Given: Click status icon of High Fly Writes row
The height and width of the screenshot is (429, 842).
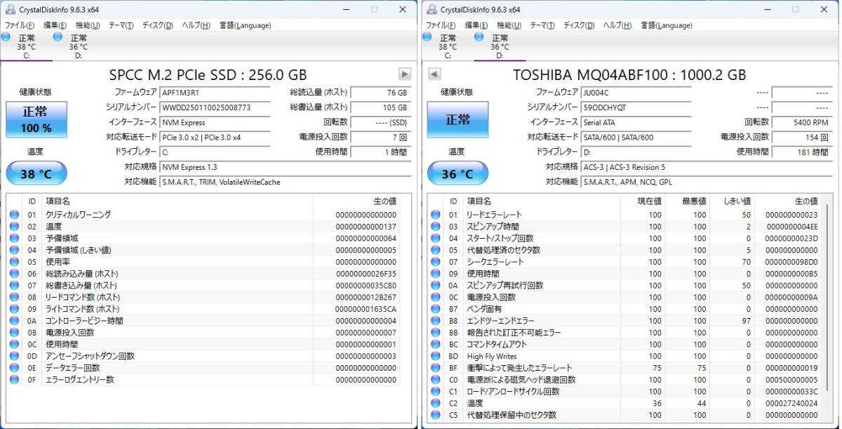Looking at the screenshot, I should pyautogui.click(x=435, y=356).
